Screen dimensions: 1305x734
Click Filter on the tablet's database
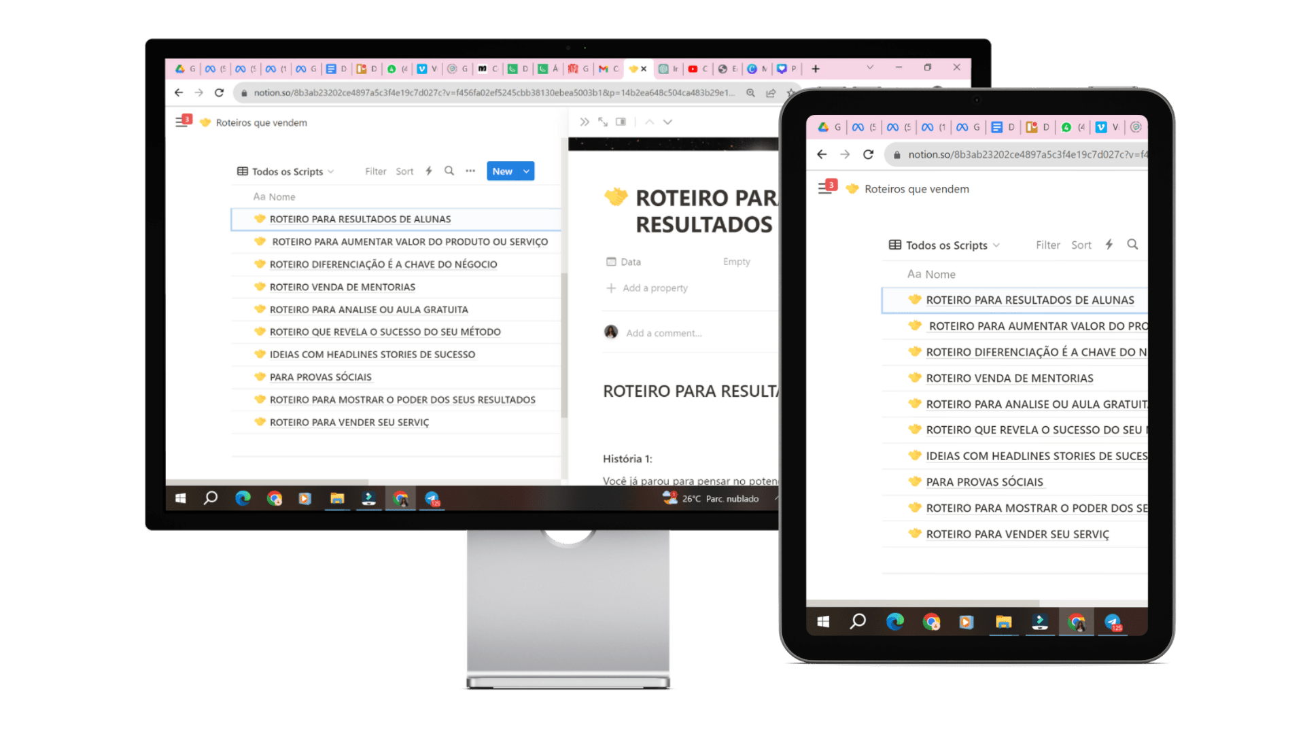tap(1047, 245)
